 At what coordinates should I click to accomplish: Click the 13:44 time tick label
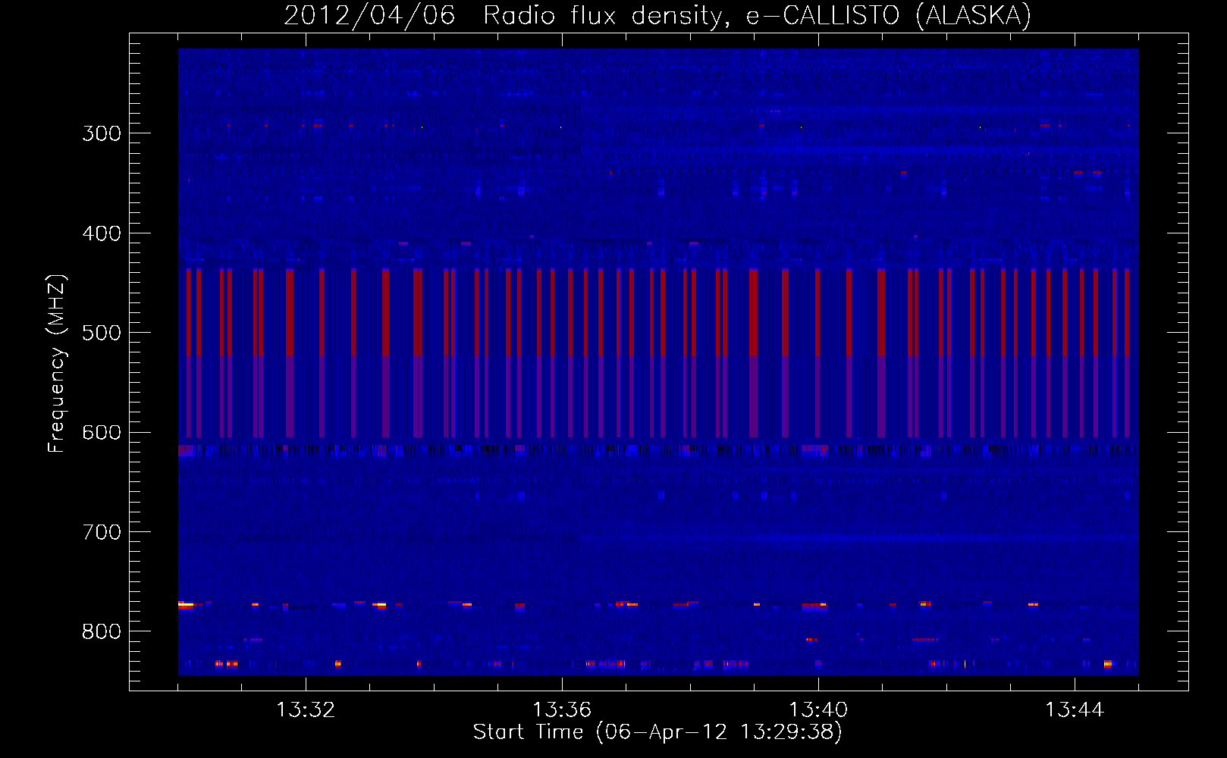[x=1075, y=709]
